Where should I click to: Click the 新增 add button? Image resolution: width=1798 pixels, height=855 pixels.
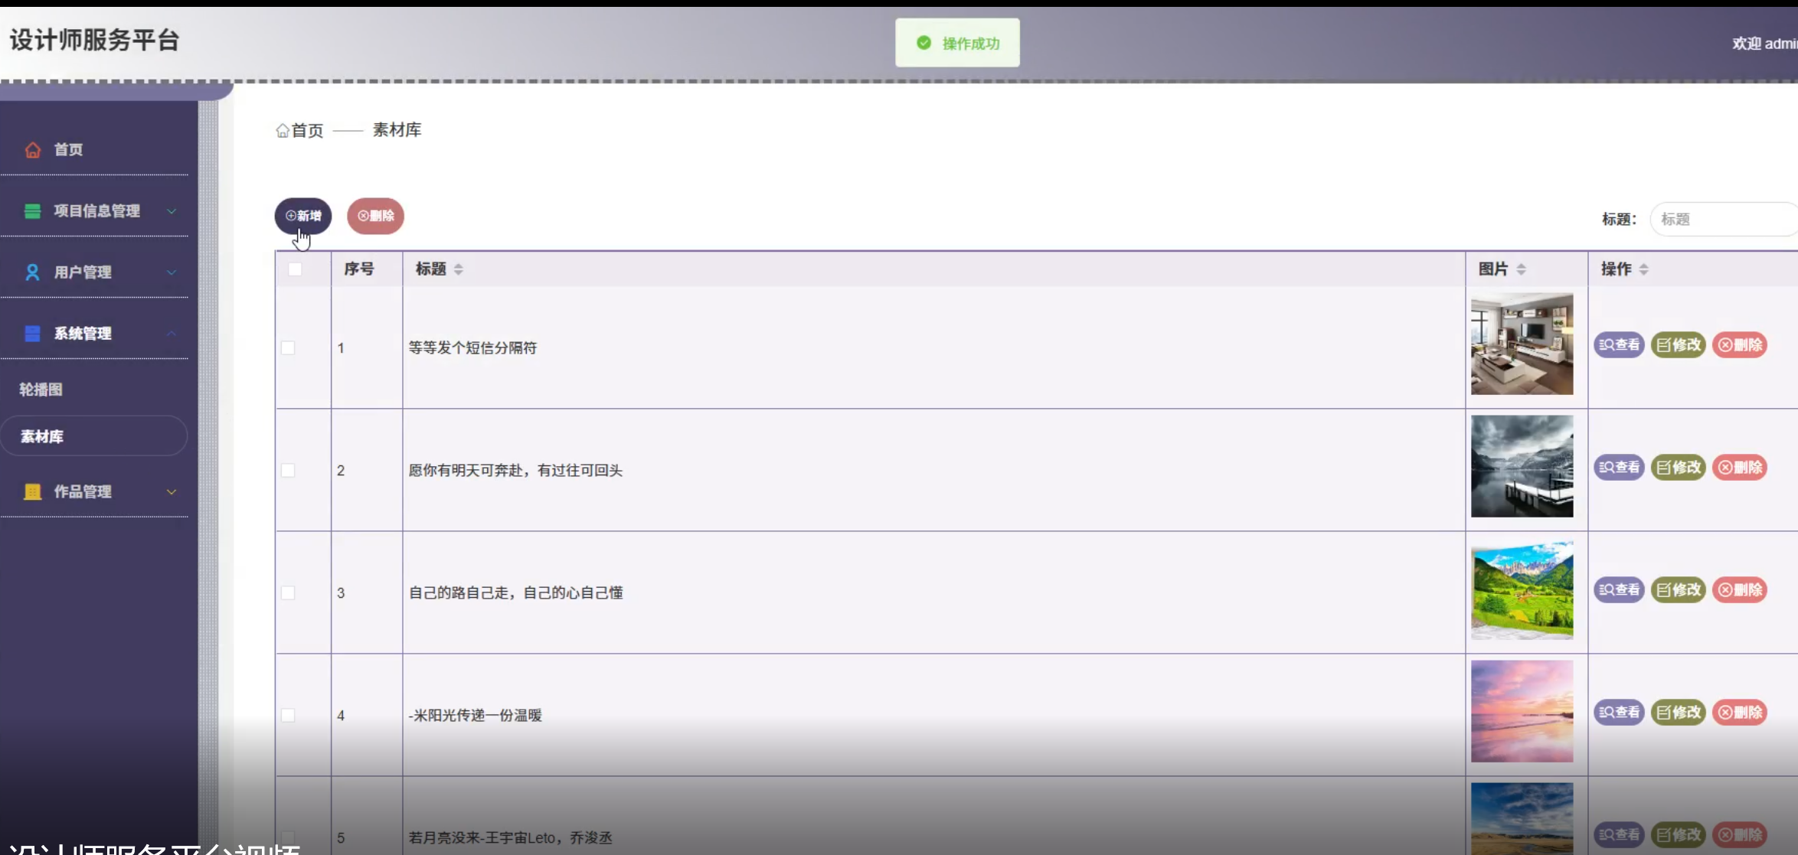tap(303, 216)
